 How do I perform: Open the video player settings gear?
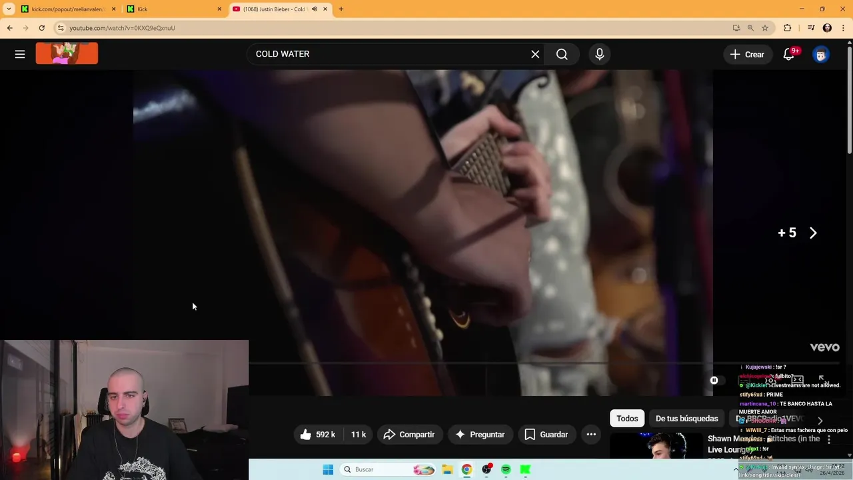click(770, 380)
